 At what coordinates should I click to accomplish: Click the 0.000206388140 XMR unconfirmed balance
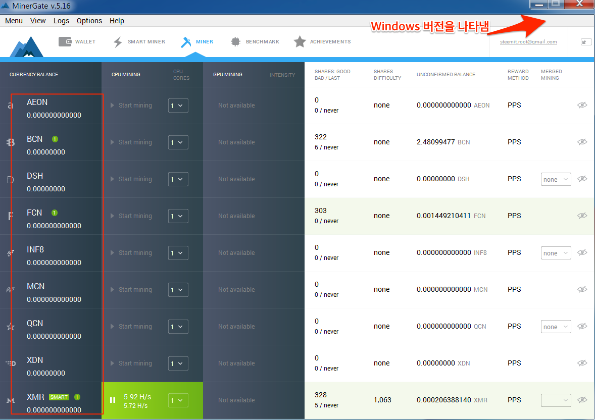point(452,400)
